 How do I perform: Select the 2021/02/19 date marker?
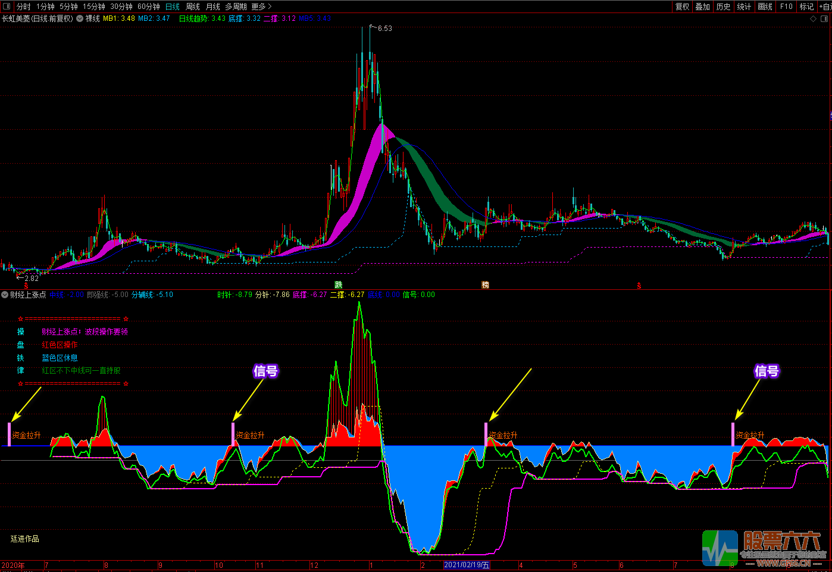pos(467,565)
